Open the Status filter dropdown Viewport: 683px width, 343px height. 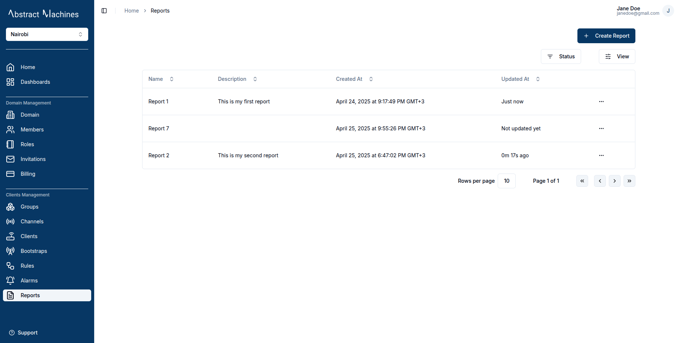coord(561,56)
